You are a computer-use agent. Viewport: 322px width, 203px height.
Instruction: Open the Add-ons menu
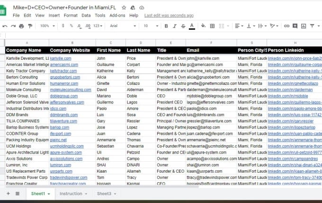point(117,16)
